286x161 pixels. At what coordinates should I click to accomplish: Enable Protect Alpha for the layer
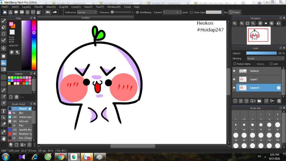click(x=235, y=64)
